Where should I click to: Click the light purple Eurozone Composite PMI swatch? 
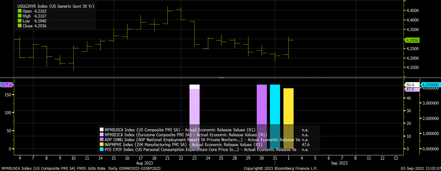tap(102, 135)
